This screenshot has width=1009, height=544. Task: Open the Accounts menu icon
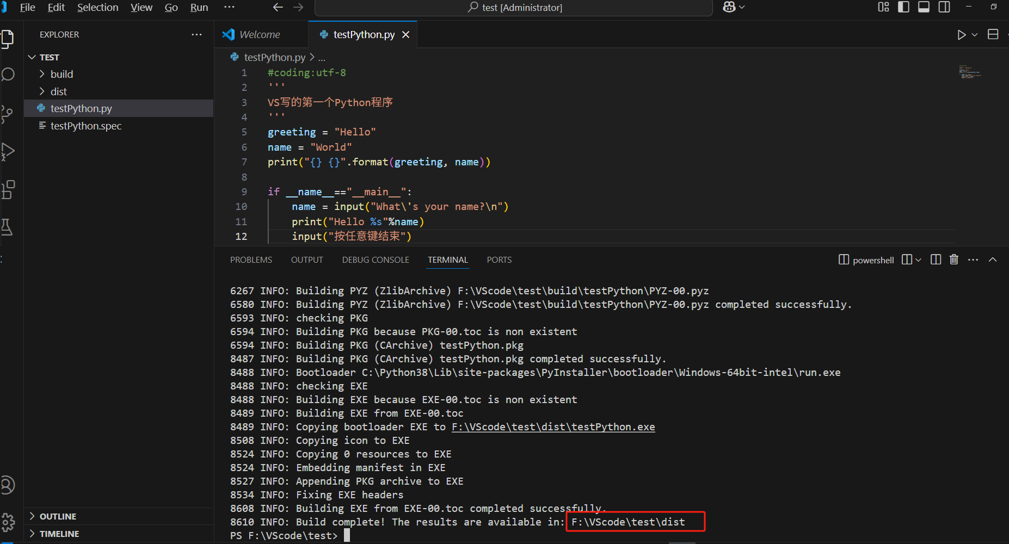click(x=8, y=485)
